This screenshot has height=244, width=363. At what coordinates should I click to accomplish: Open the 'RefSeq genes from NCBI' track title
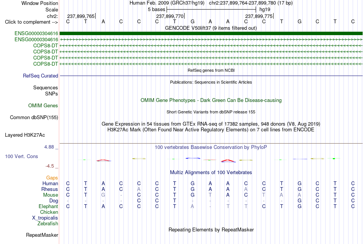211,70
